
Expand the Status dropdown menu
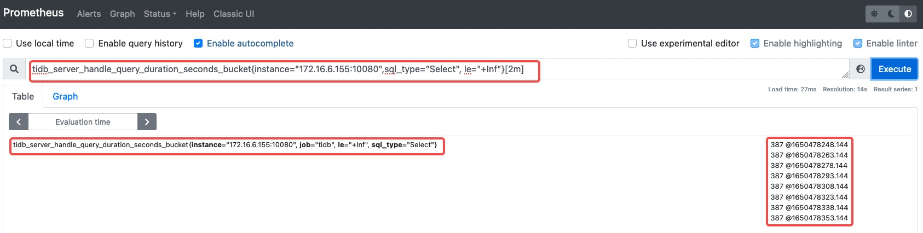(x=160, y=14)
